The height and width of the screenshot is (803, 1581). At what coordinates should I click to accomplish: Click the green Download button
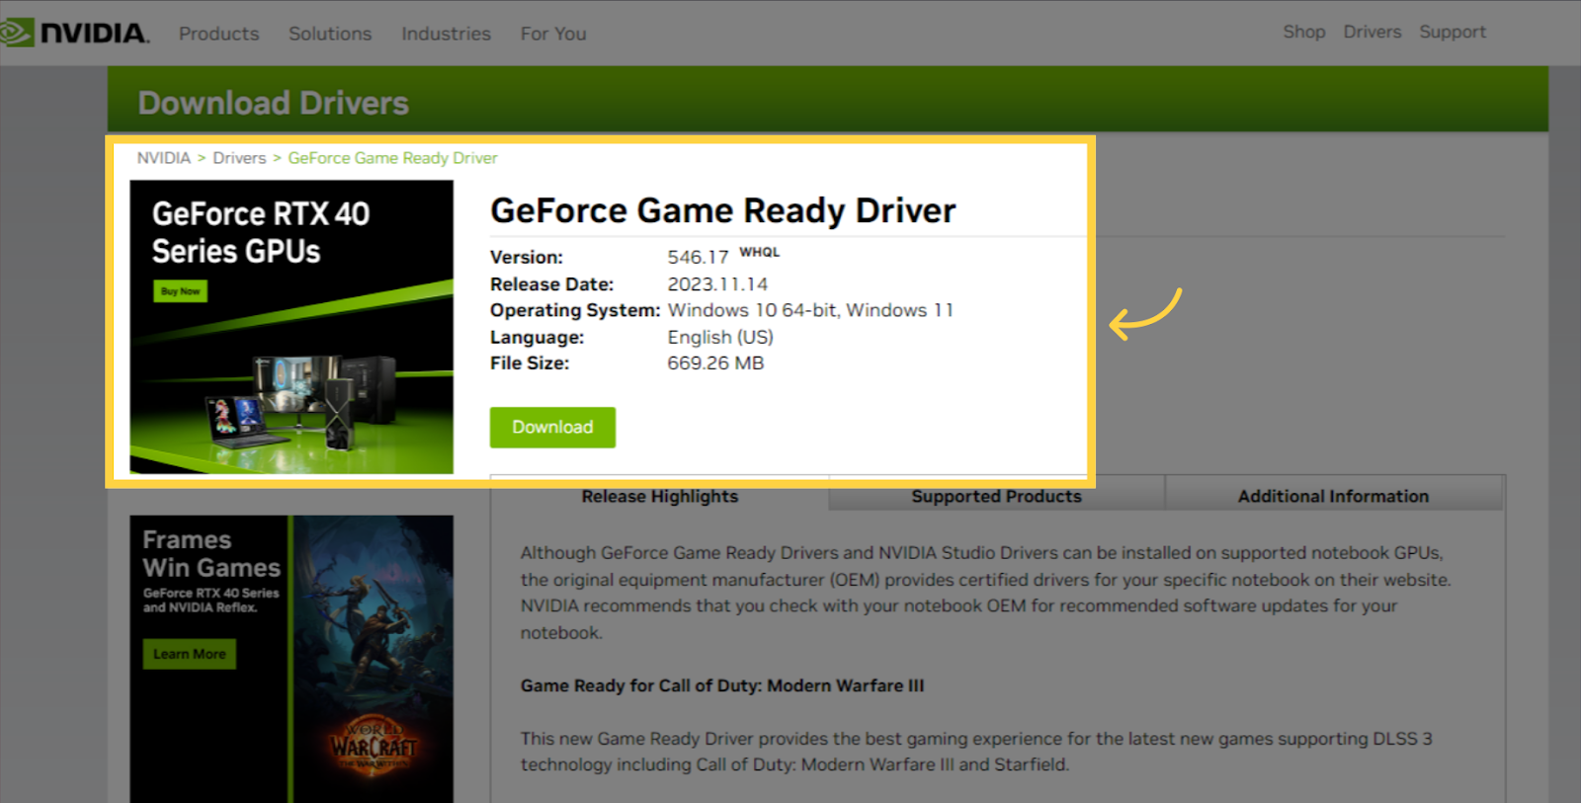click(x=552, y=427)
